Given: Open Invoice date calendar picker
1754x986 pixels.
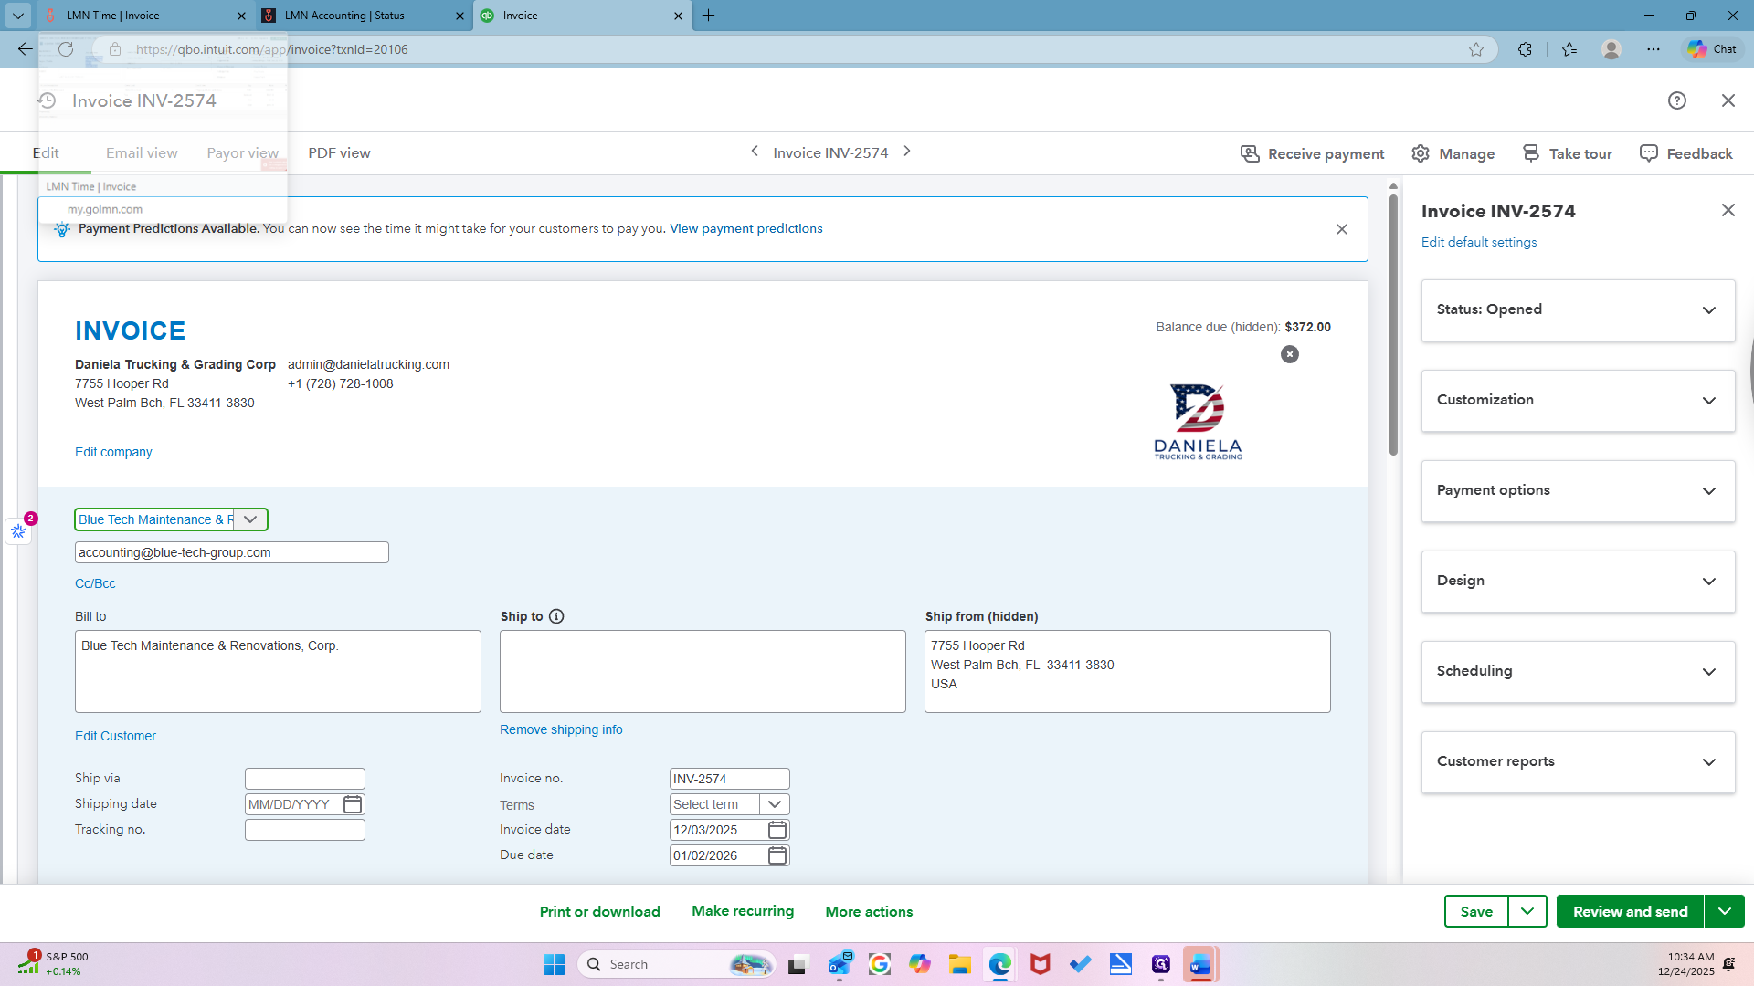Looking at the screenshot, I should [777, 830].
